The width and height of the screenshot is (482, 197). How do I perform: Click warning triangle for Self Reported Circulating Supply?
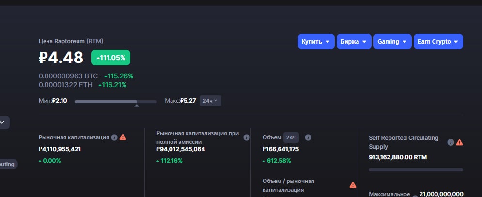click(x=460, y=142)
